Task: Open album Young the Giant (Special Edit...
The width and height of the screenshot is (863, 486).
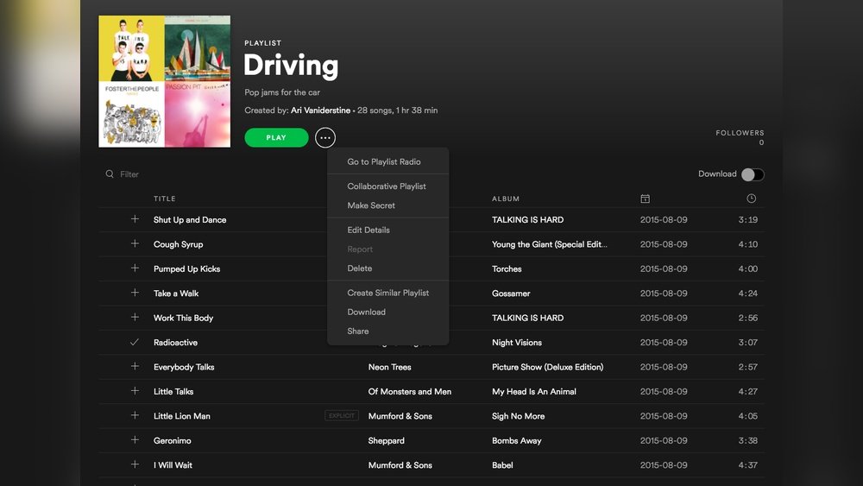Action: point(549,244)
